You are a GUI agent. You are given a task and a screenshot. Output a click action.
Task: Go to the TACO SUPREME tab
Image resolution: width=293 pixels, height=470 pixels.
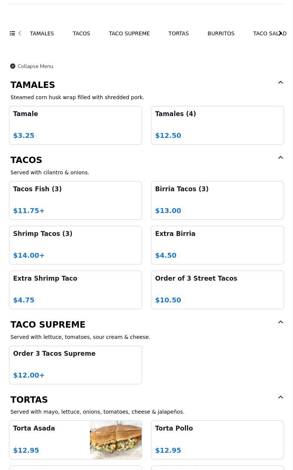coord(129,33)
